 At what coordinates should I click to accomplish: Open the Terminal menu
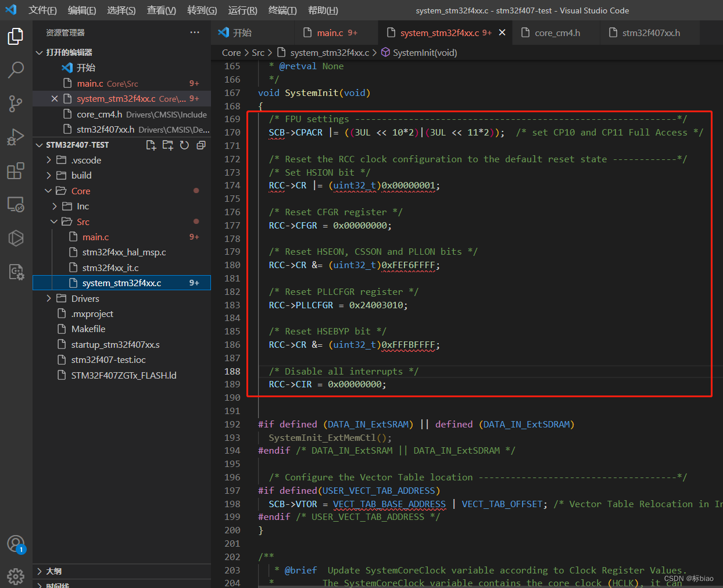282,10
